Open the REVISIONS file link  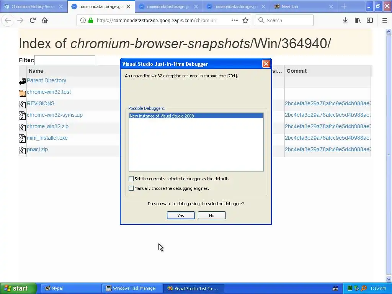click(41, 103)
